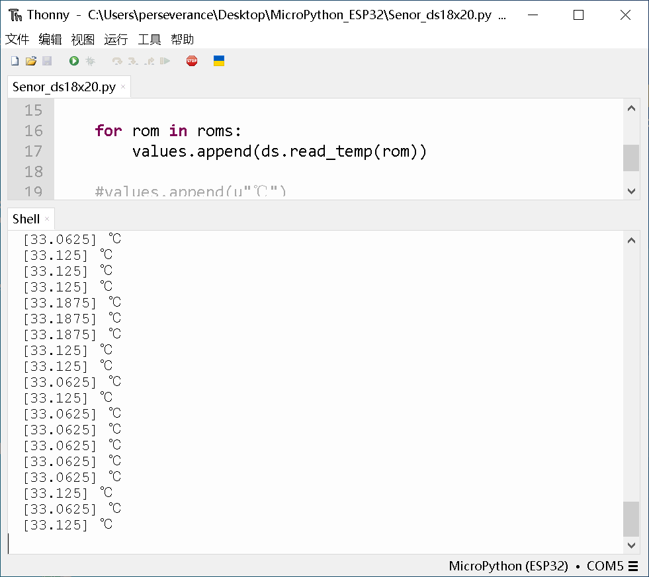Run the current script Senor_ds18x20.py
649x577 pixels.
pos(73,60)
